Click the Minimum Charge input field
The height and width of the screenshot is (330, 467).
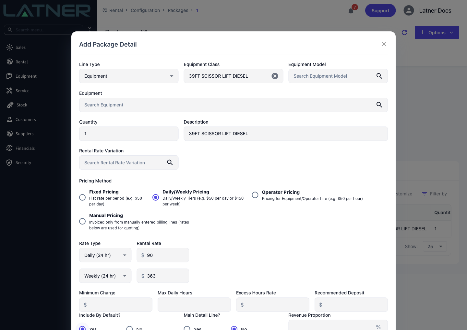[116, 305]
